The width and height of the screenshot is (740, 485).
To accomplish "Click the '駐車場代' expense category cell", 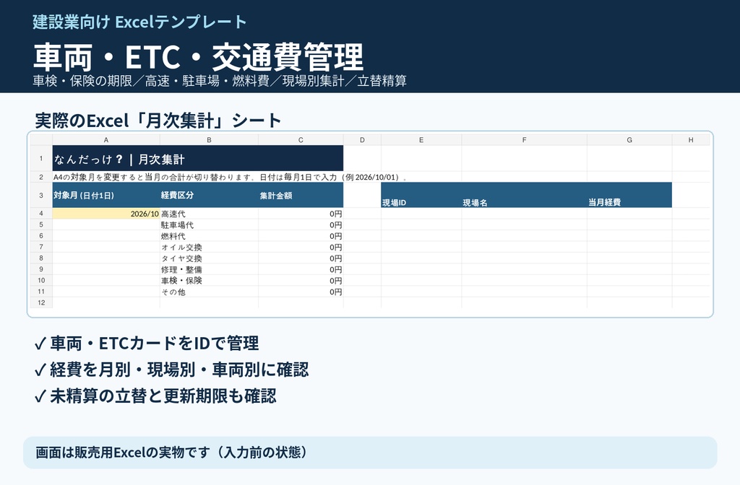I will click(209, 225).
